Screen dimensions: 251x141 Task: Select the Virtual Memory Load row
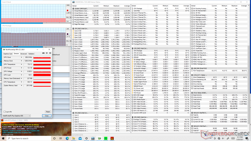pos(101,15)
